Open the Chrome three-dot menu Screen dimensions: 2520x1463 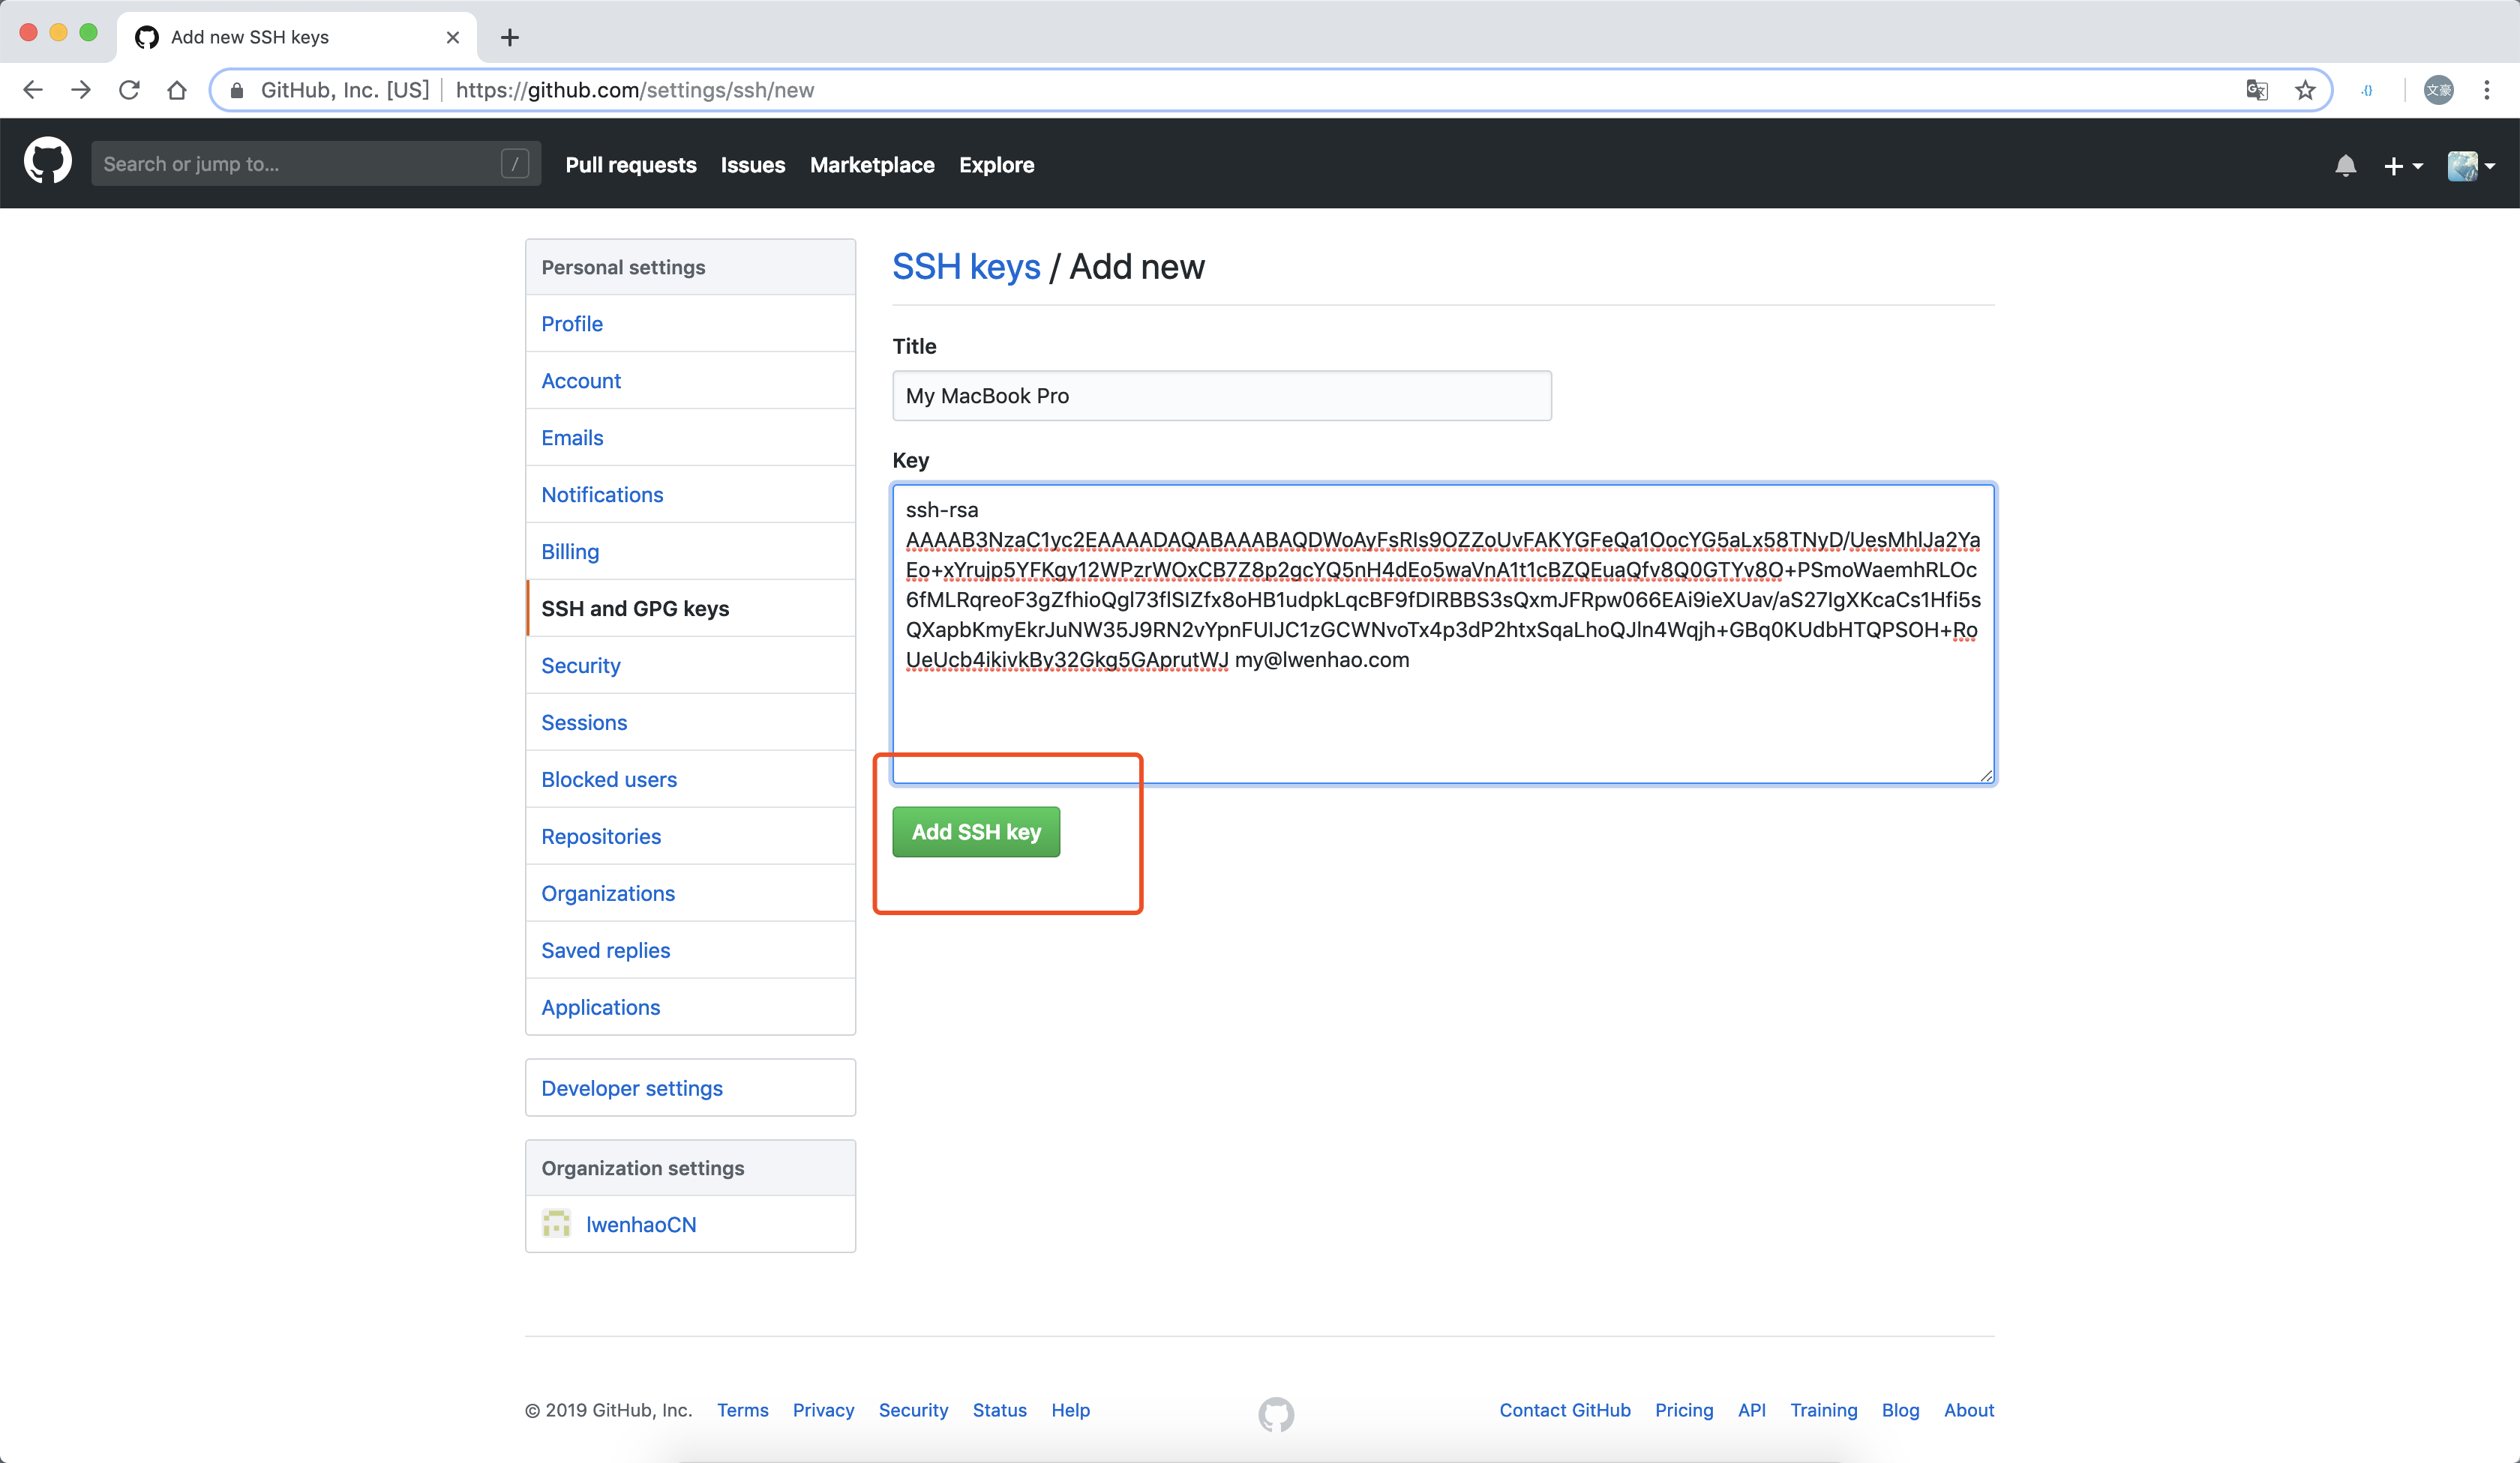pyautogui.click(x=2486, y=90)
